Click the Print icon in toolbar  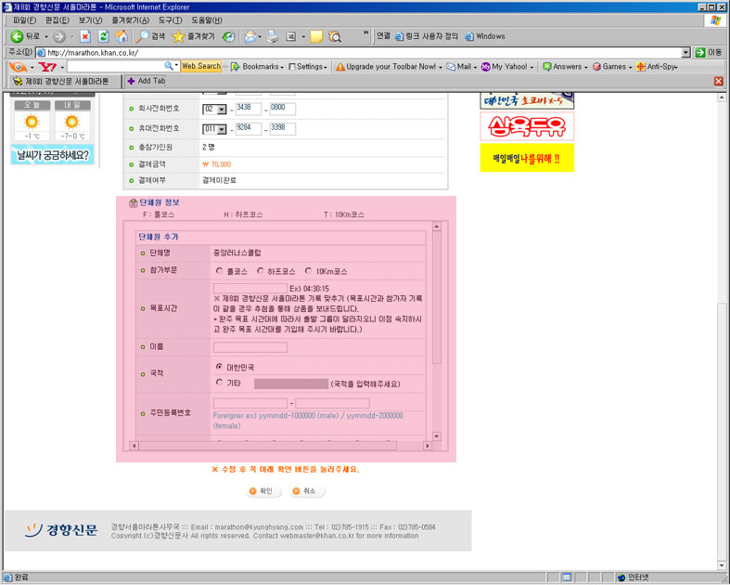click(x=272, y=36)
